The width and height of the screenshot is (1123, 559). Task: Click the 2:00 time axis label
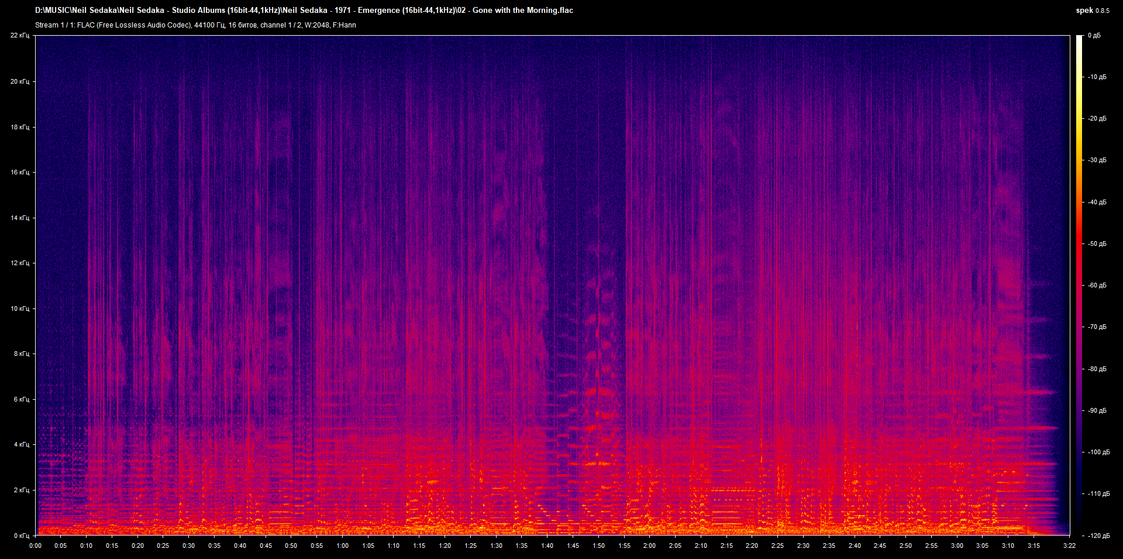pyautogui.click(x=650, y=546)
